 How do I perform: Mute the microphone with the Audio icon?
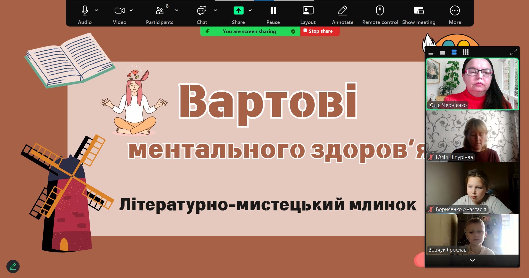coord(85,11)
